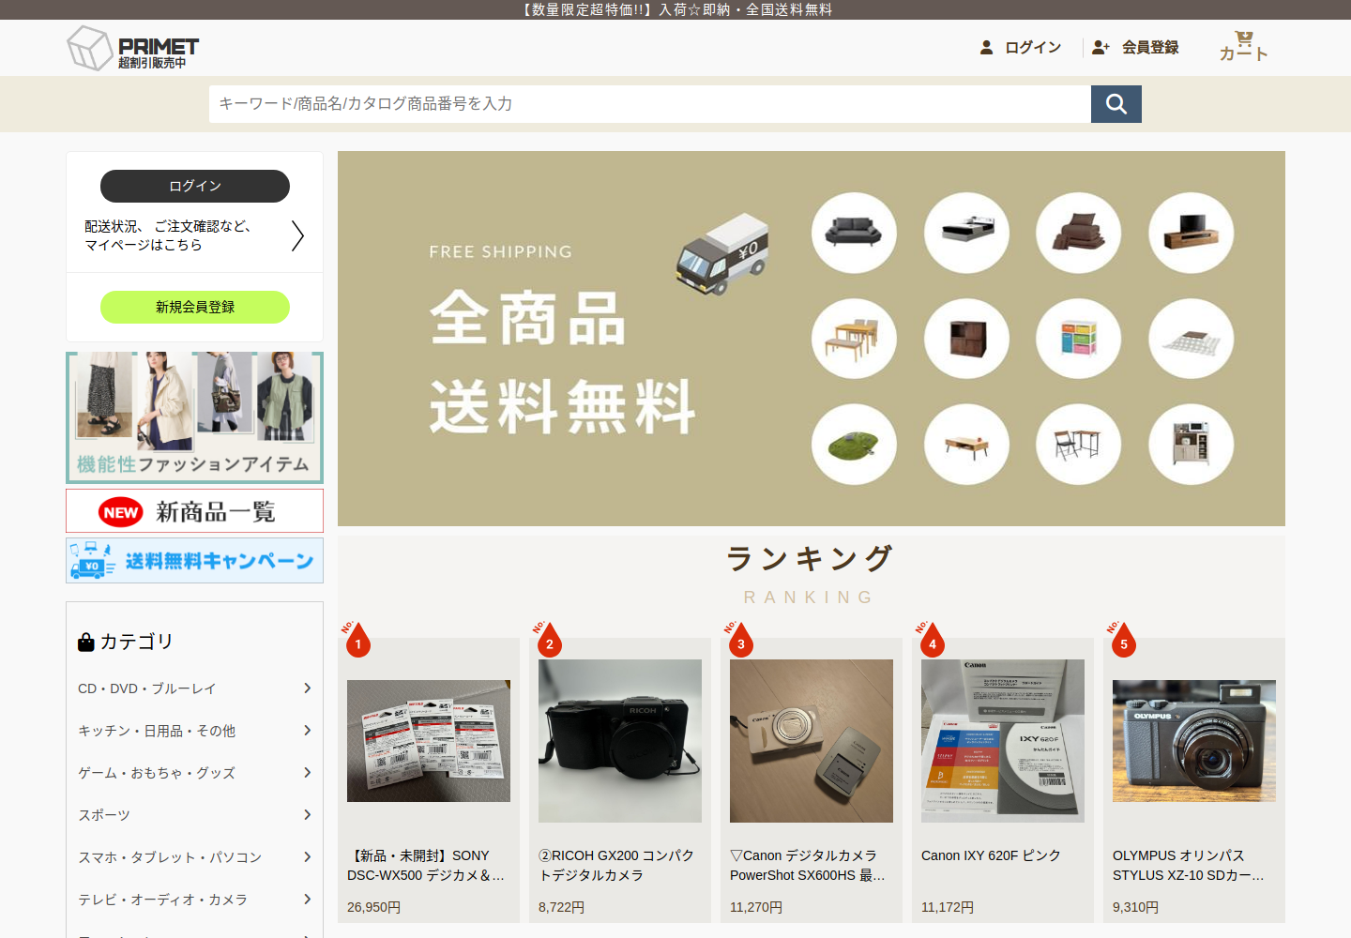This screenshot has height=938, width=1351.
Task: Select the white kotatsu blanket circle
Action: coord(1192,339)
